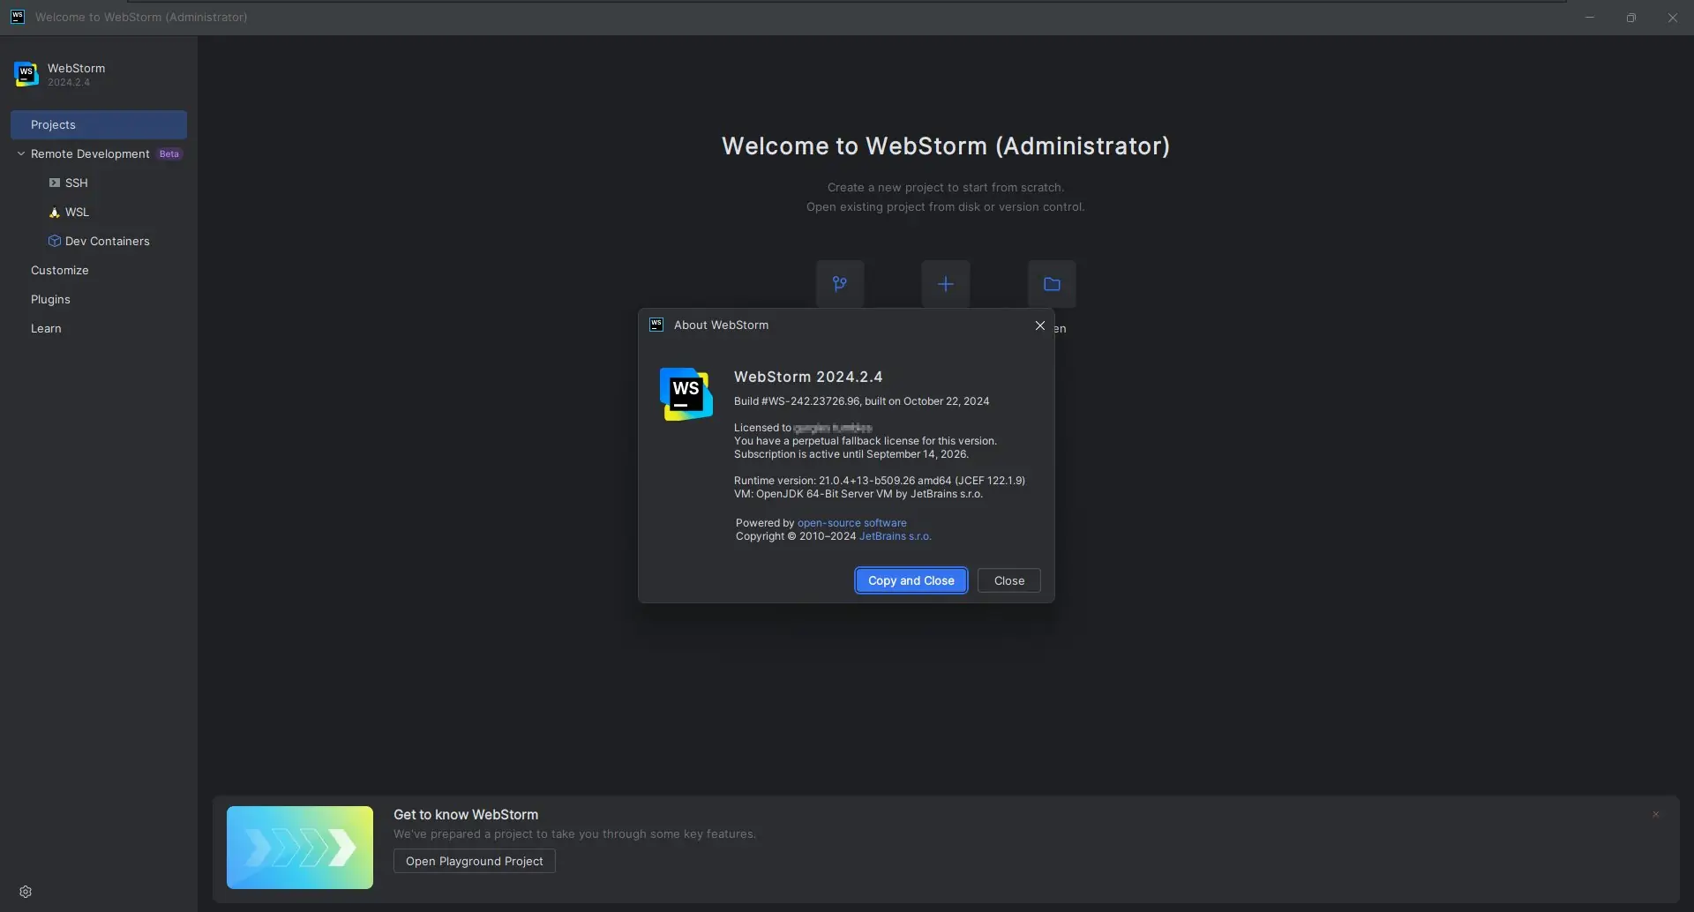Select WSL with the penguin icon
This screenshot has width=1694, height=912.
(77, 212)
